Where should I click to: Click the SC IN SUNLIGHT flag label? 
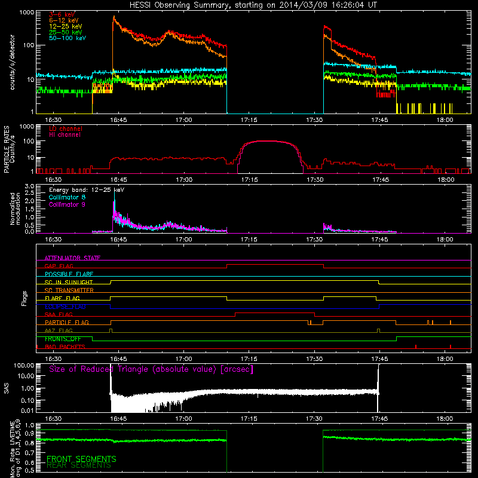tap(69, 282)
